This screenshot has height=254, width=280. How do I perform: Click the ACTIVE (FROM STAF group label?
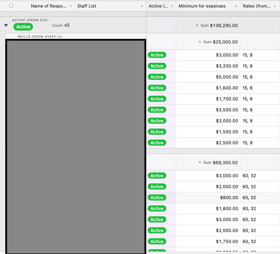pyautogui.click(x=31, y=20)
